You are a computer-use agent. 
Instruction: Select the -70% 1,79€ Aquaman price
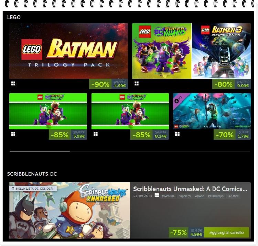(232, 135)
